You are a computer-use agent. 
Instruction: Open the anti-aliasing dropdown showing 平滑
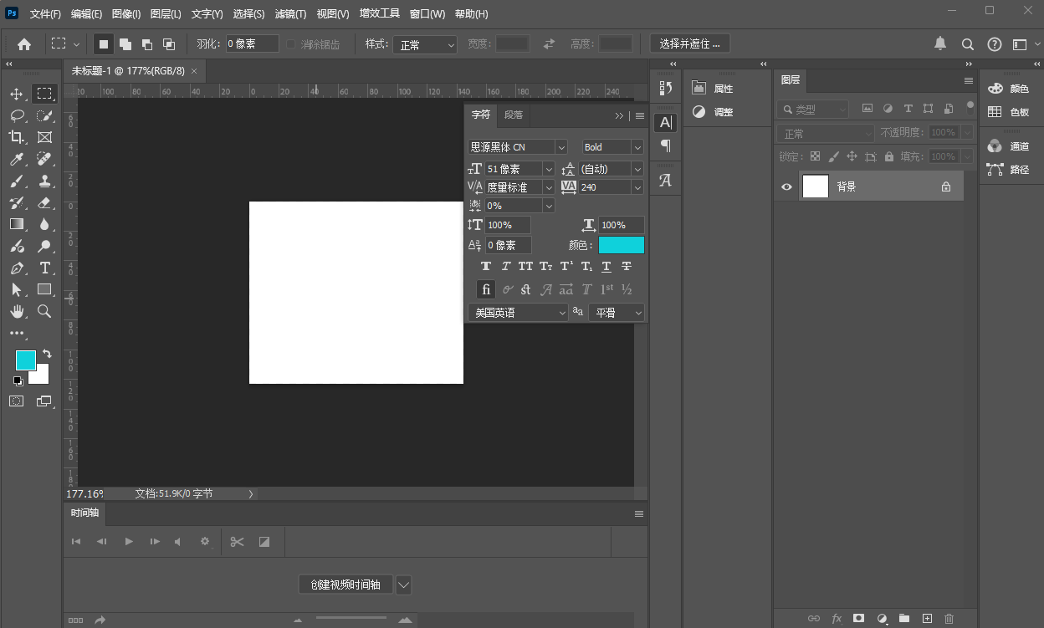point(617,313)
